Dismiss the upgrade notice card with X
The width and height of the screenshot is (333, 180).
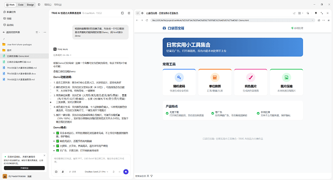click(x=44, y=155)
